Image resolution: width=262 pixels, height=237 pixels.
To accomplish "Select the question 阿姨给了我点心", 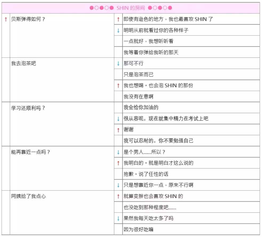I will [x=29, y=196].
